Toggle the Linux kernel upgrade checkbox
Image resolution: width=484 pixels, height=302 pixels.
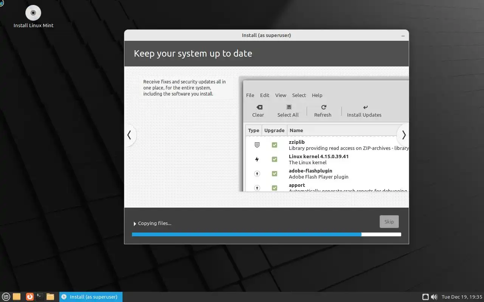coord(275,159)
